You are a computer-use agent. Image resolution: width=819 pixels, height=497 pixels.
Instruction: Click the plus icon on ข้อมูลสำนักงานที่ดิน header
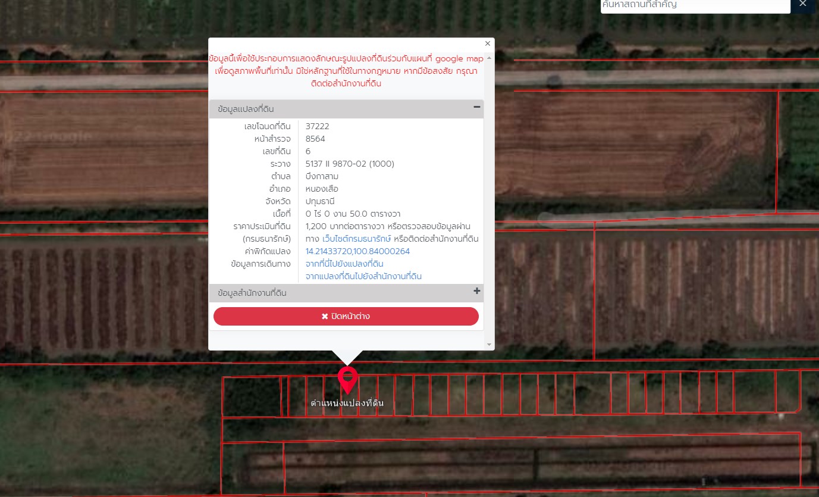point(476,291)
